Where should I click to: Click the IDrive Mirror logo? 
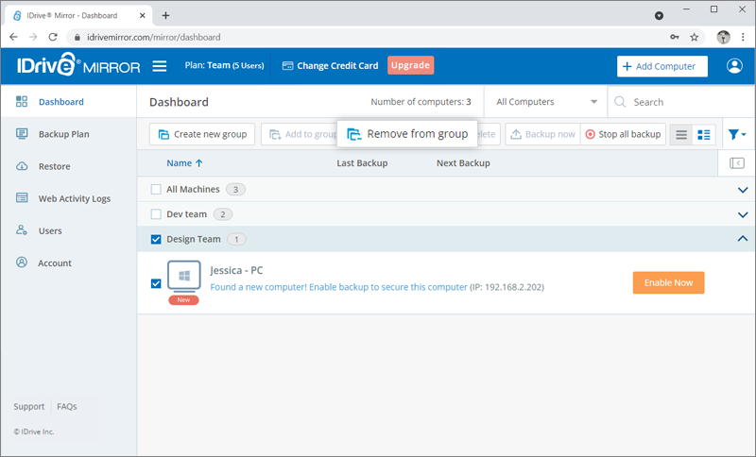pos(78,65)
